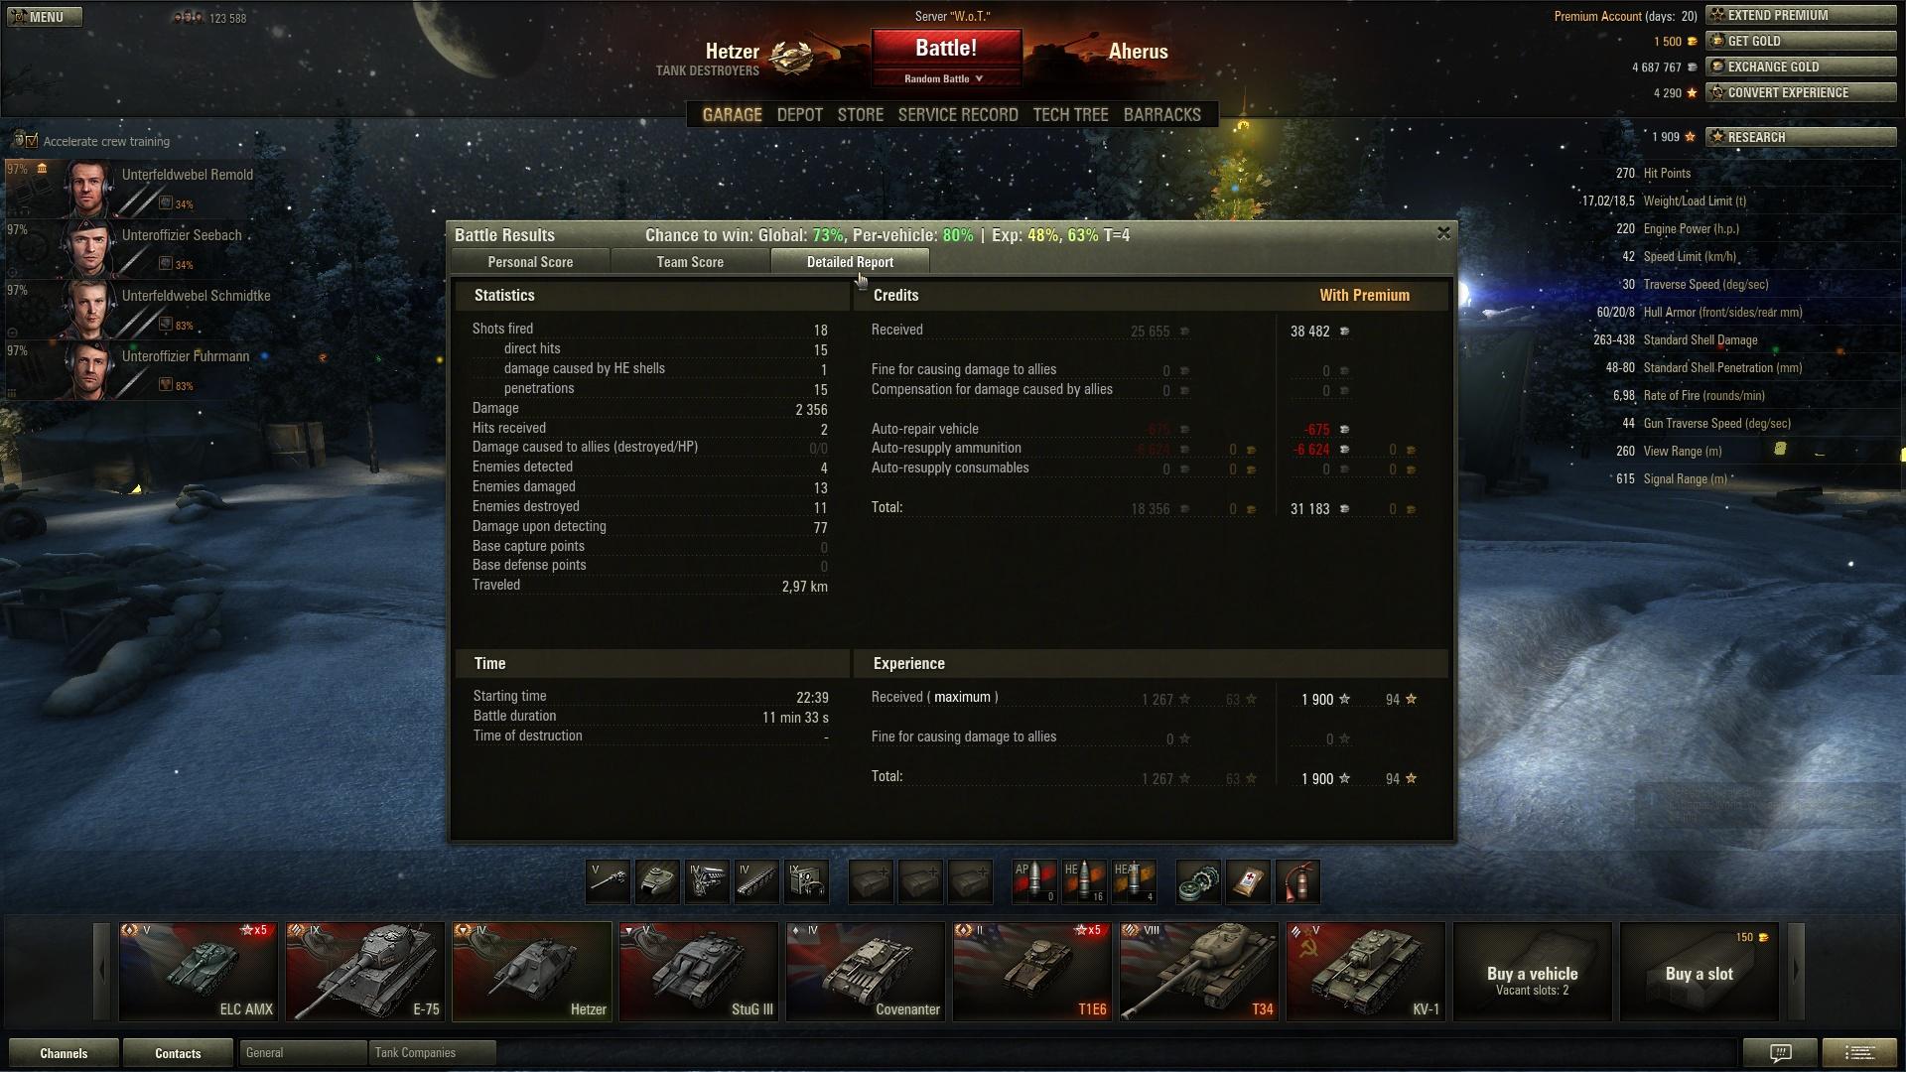Open the Contacts button
The height and width of the screenshot is (1072, 1906).
[178, 1053]
